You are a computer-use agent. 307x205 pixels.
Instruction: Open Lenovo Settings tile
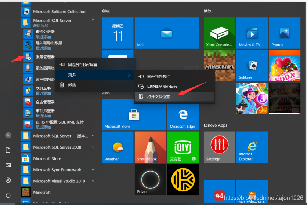click(219, 147)
